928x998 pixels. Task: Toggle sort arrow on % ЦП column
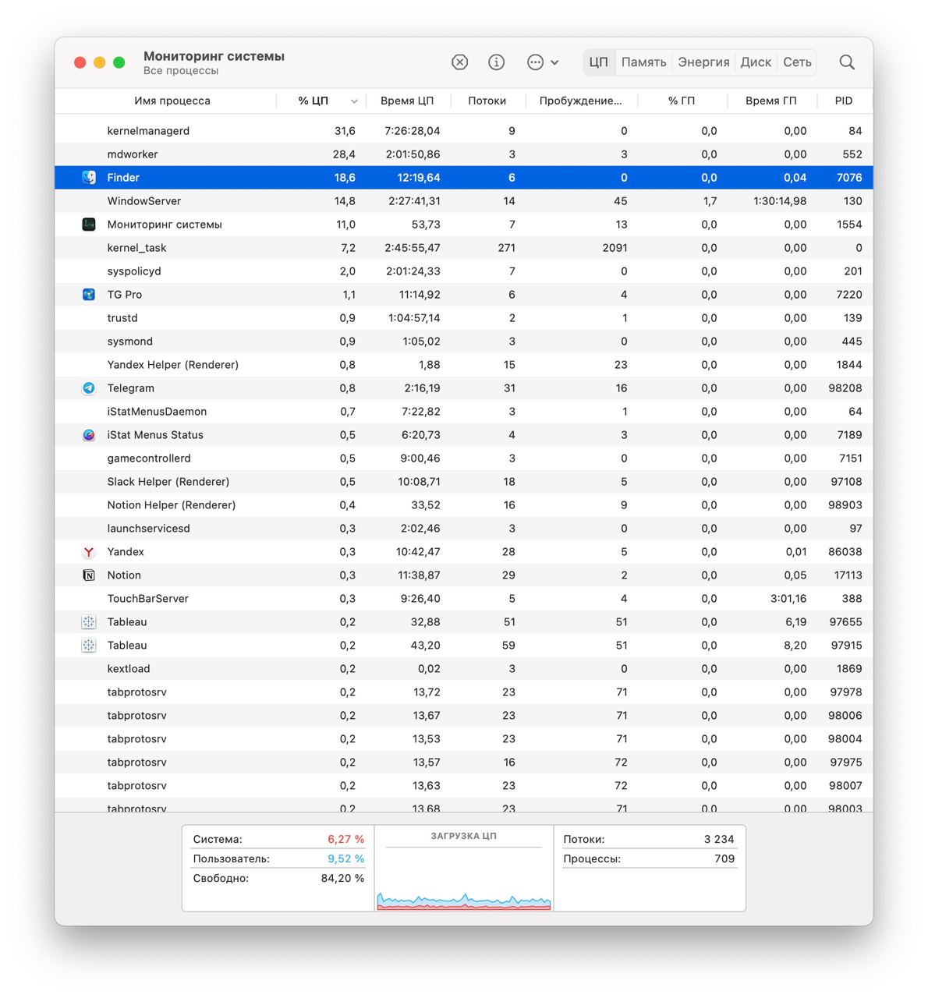pyautogui.click(x=354, y=101)
